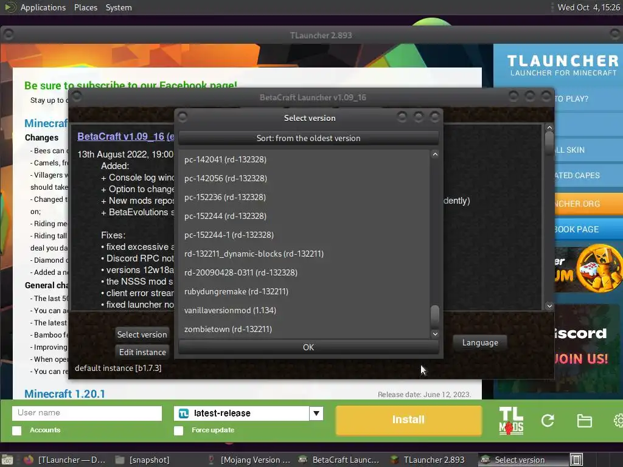Screen dimensions: 623x467
Task: Open BOOK PAGE sidebar link
Action: (588, 229)
